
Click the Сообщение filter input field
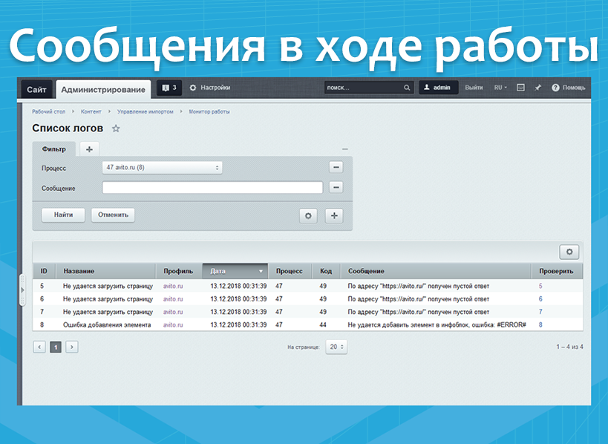[x=212, y=188]
